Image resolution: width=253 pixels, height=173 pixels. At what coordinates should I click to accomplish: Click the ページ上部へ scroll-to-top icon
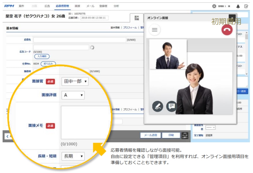[184, 135]
